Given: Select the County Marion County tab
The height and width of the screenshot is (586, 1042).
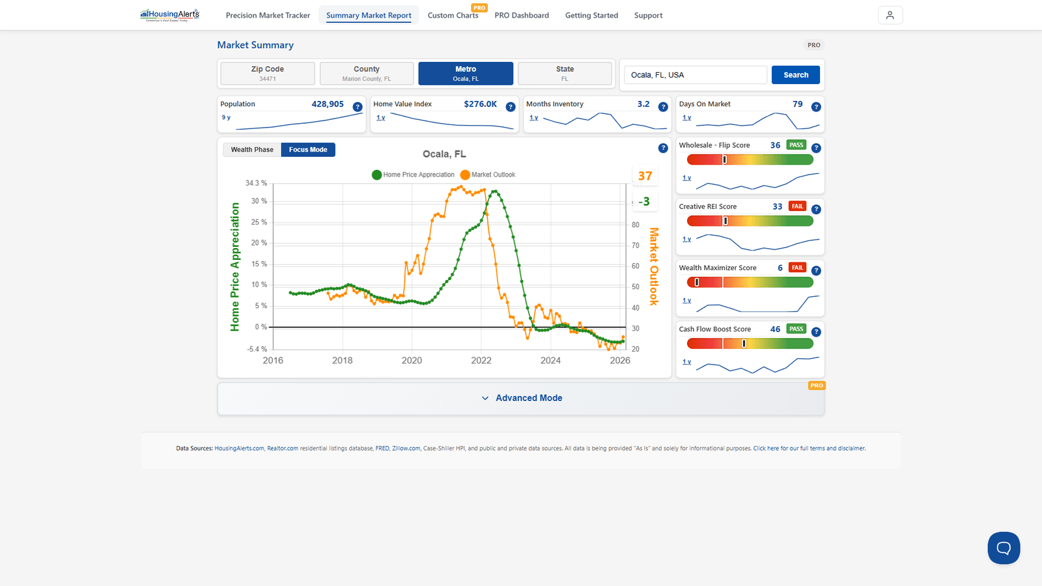Looking at the screenshot, I should (x=367, y=74).
